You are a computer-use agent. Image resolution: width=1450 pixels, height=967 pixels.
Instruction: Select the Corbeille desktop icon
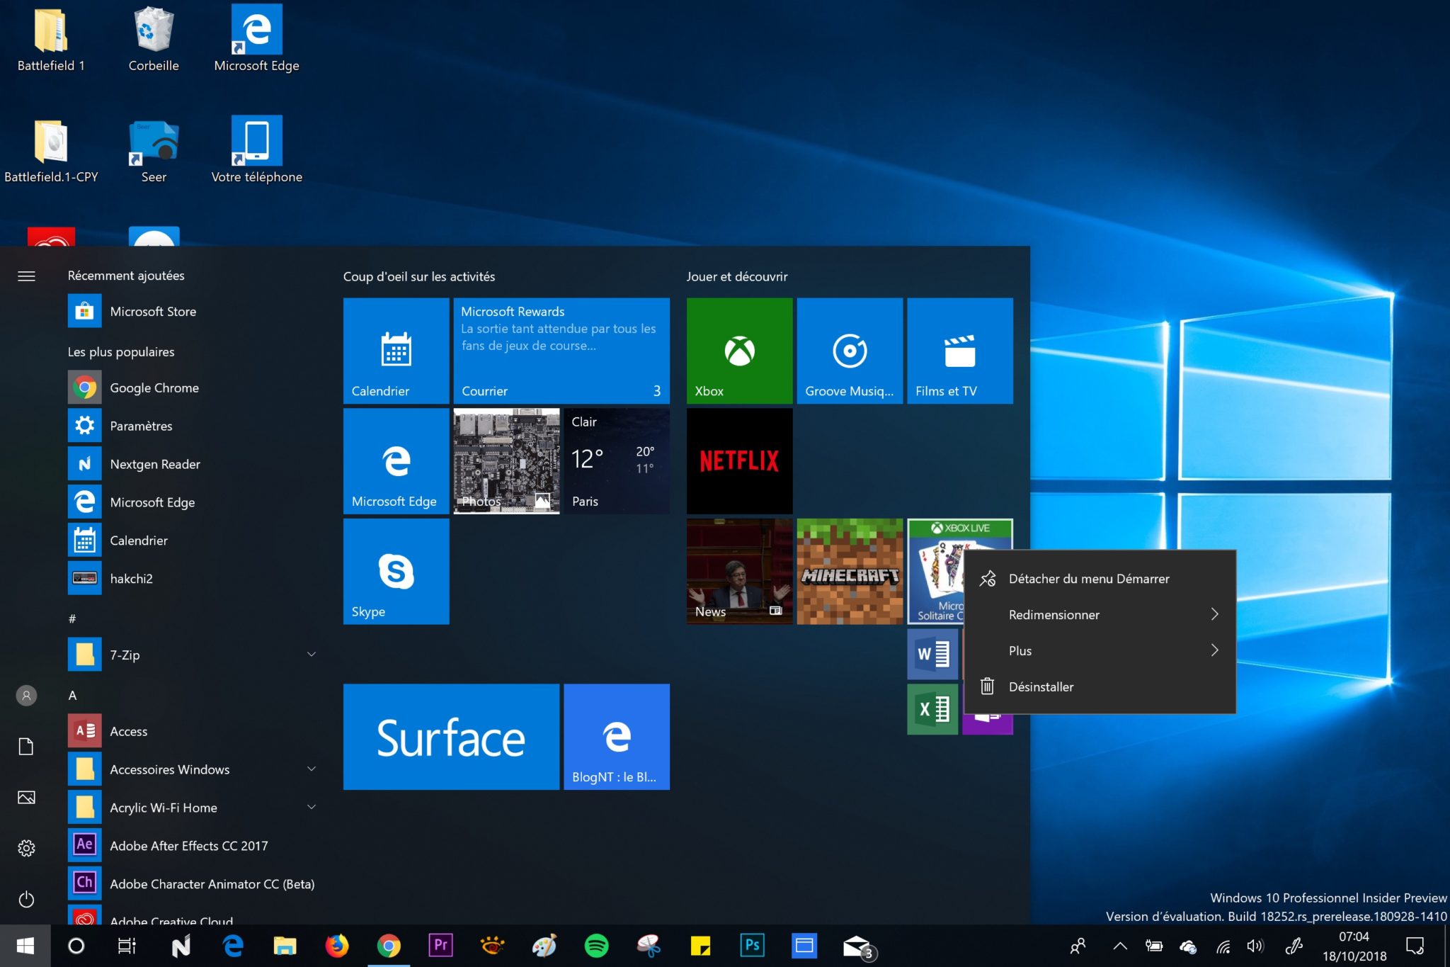154,40
